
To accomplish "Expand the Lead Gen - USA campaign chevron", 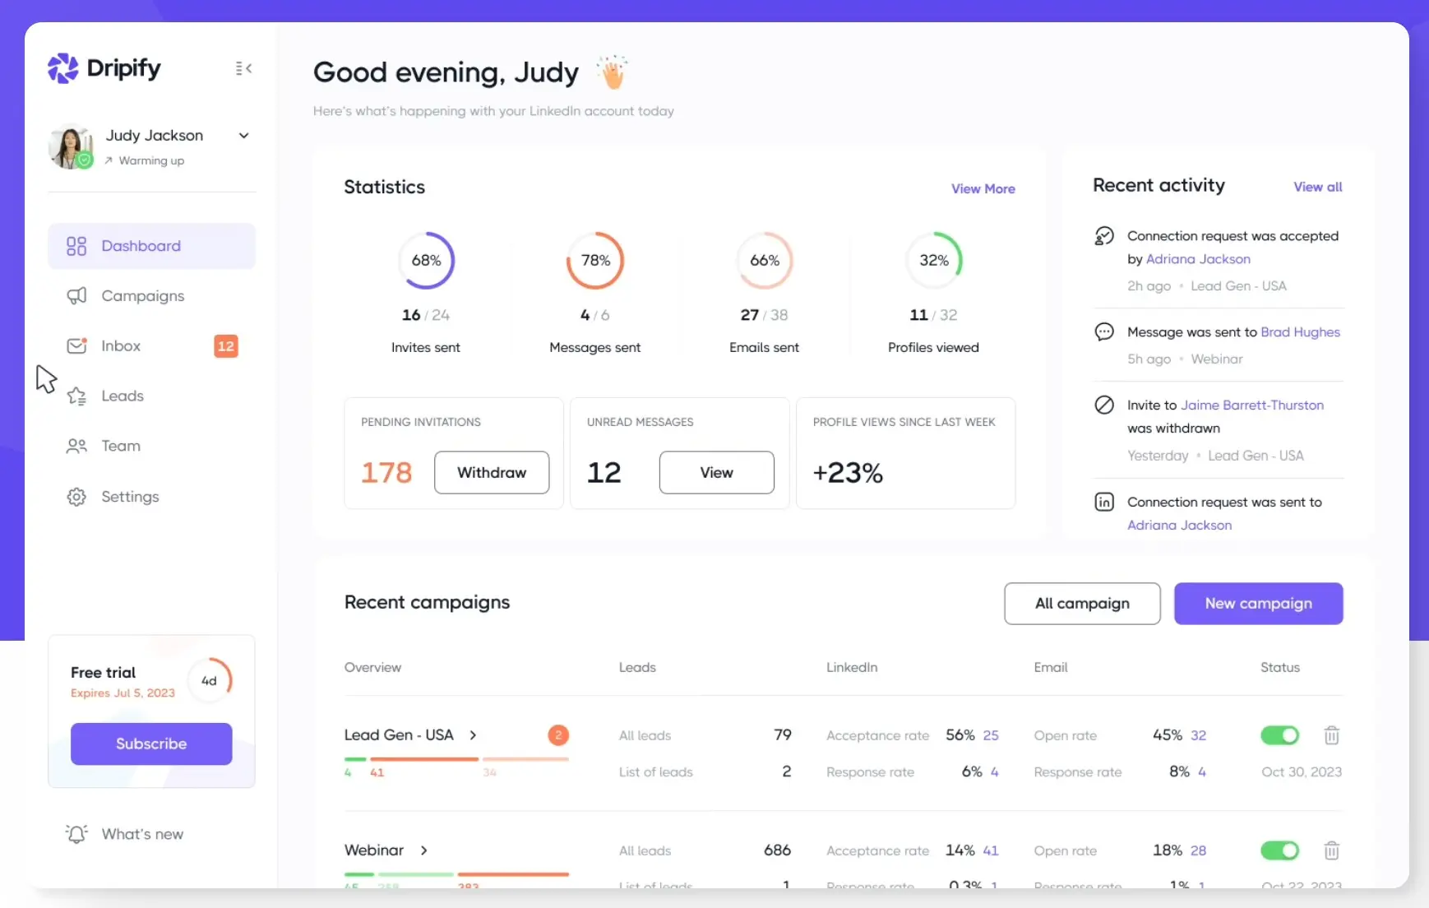I will (473, 735).
